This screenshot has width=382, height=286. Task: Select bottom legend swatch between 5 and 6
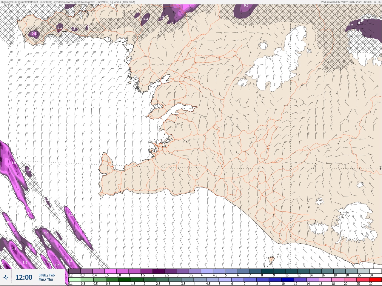point(225,280)
